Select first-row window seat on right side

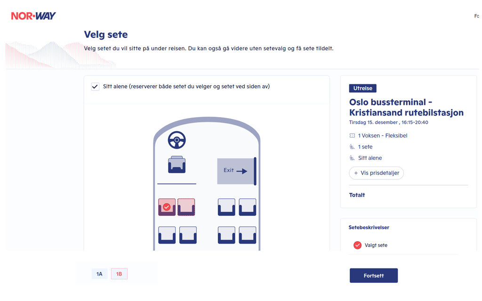(248, 207)
